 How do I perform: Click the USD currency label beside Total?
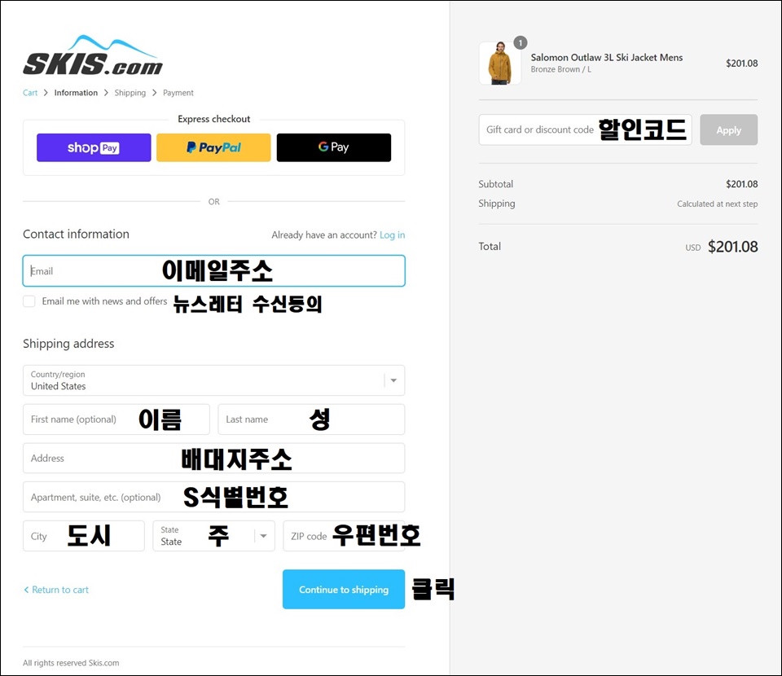tap(692, 248)
